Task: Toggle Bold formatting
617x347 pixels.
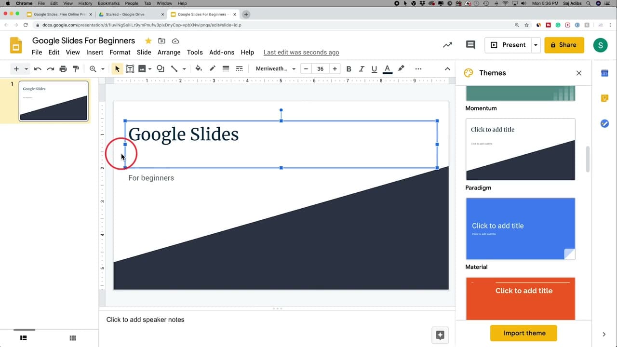Action: pyautogui.click(x=349, y=69)
